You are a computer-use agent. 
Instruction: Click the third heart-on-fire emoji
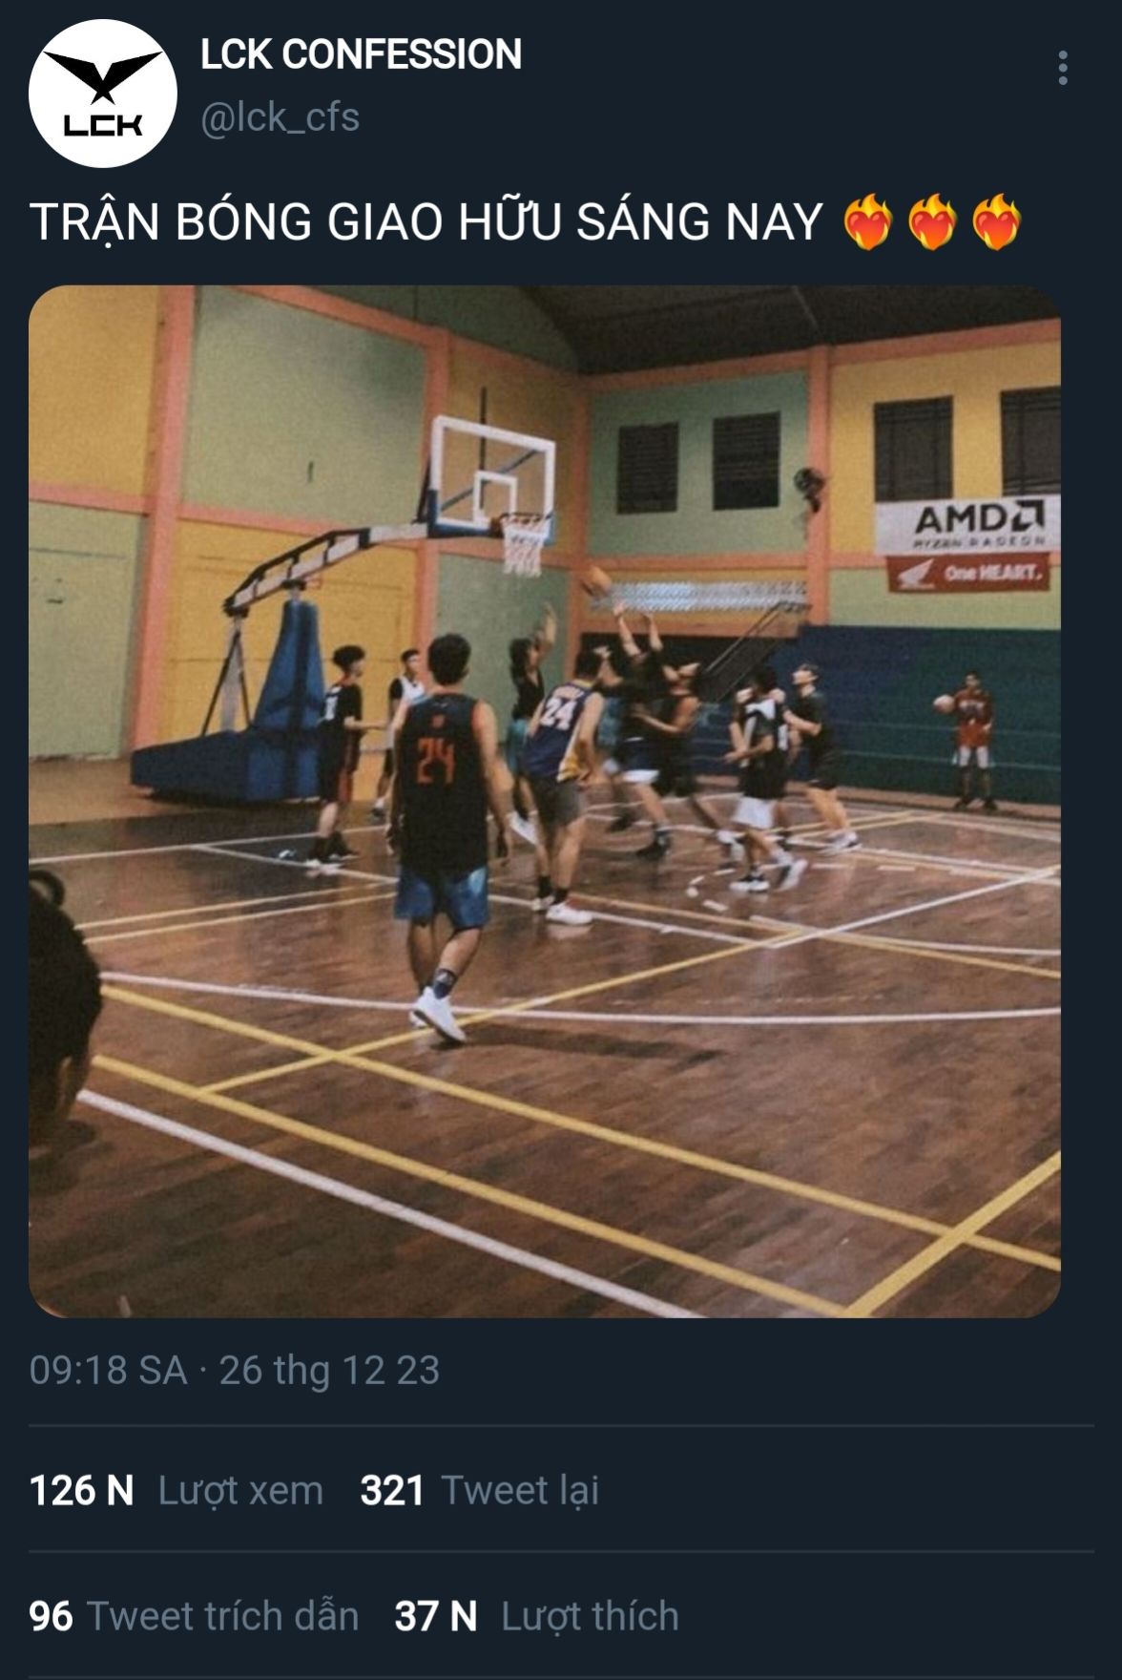pyautogui.click(x=996, y=221)
